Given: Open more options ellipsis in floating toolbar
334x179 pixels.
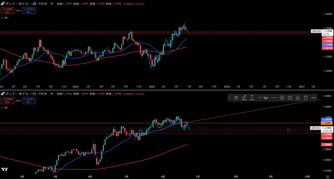Looking at the screenshot, I should point(314,98).
